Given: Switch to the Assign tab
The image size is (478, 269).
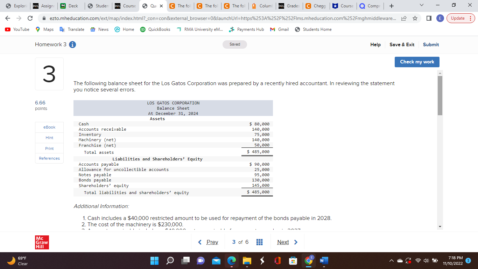Looking at the screenshot, I should pos(44,6).
